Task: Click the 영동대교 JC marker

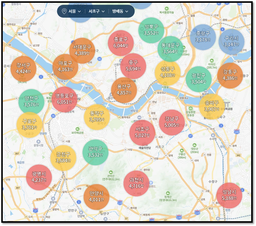Action: 177,98
